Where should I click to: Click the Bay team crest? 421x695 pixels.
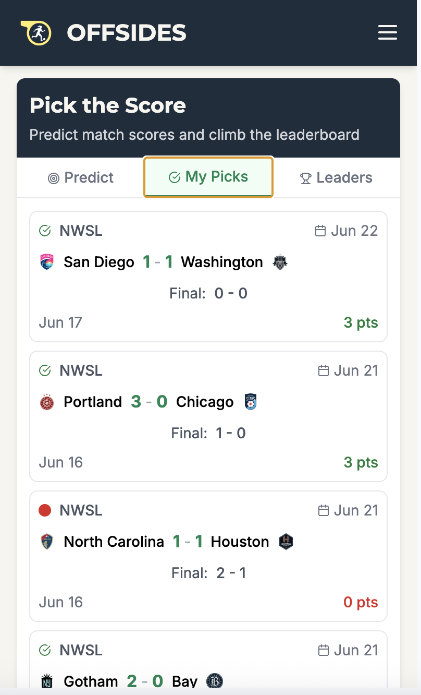coord(214,681)
